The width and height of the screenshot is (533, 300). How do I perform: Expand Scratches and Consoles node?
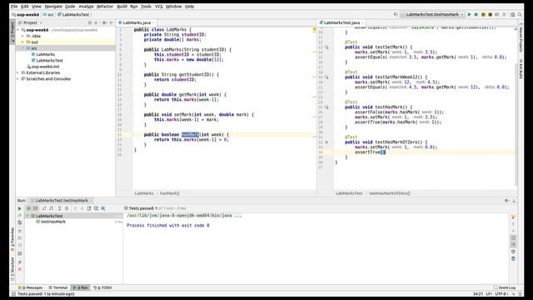point(18,79)
